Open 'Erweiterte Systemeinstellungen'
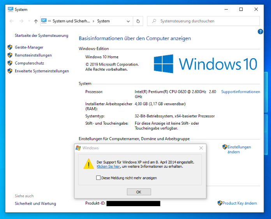This screenshot has height=219, width=271. click(x=42, y=71)
